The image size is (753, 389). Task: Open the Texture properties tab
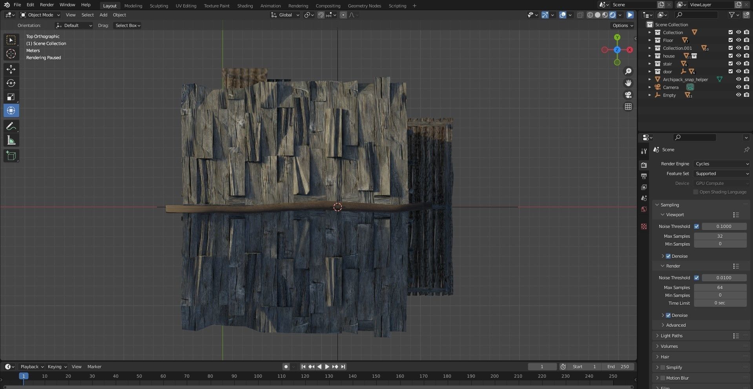point(644,226)
